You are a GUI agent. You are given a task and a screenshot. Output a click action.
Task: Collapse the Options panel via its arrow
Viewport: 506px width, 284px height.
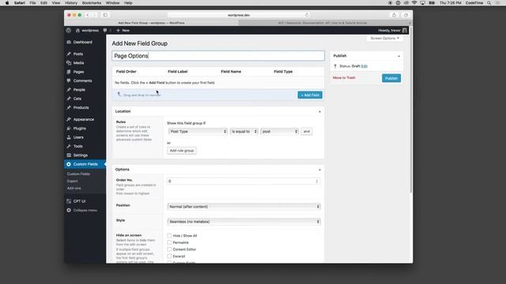click(319, 170)
